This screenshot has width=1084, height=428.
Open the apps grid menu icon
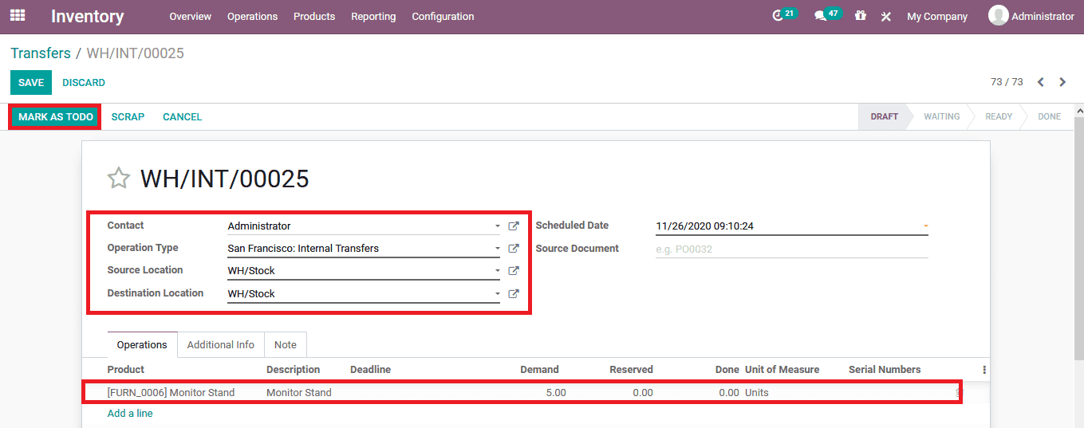17,15
